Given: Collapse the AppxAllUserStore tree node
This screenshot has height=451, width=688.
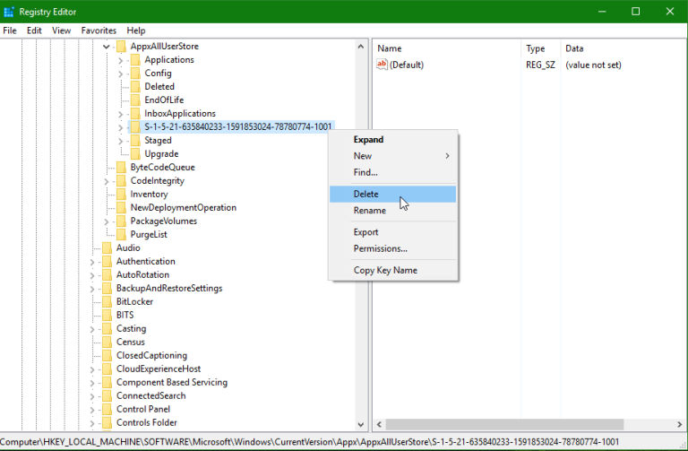Looking at the screenshot, I should point(107,47).
